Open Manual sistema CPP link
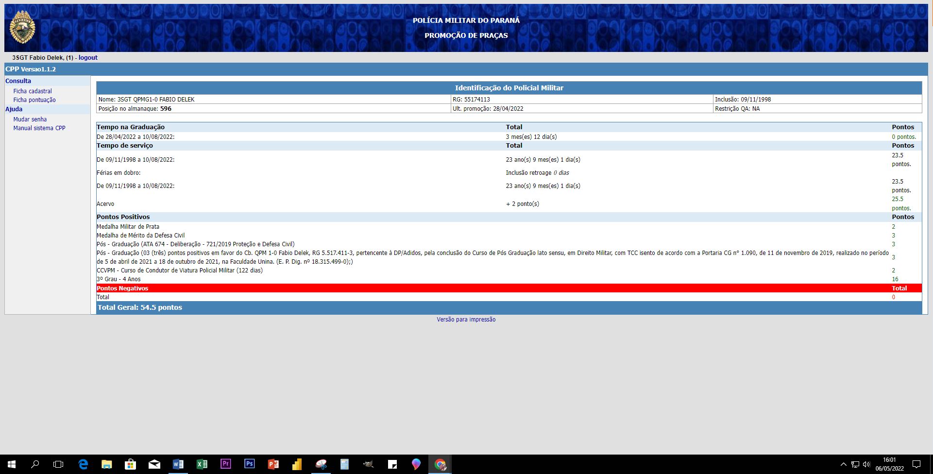933x474 pixels. click(x=39, y=128)
